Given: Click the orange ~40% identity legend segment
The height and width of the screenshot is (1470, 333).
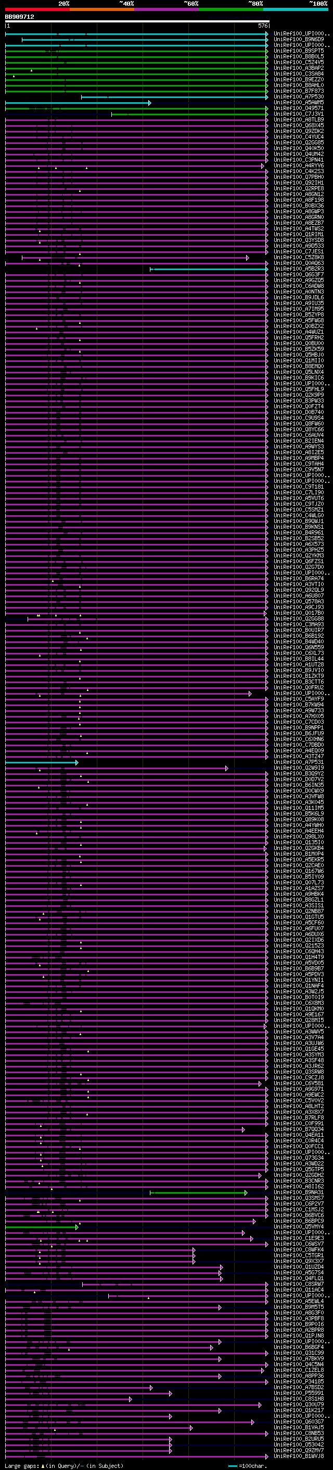Looking at the screenshot, I should pyautogui.click(x=102, y=9).
